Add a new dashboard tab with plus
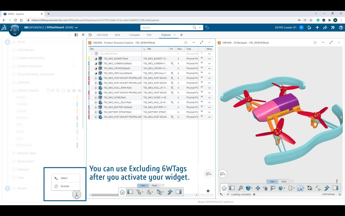The image size is (345, 216). (181, 35)
